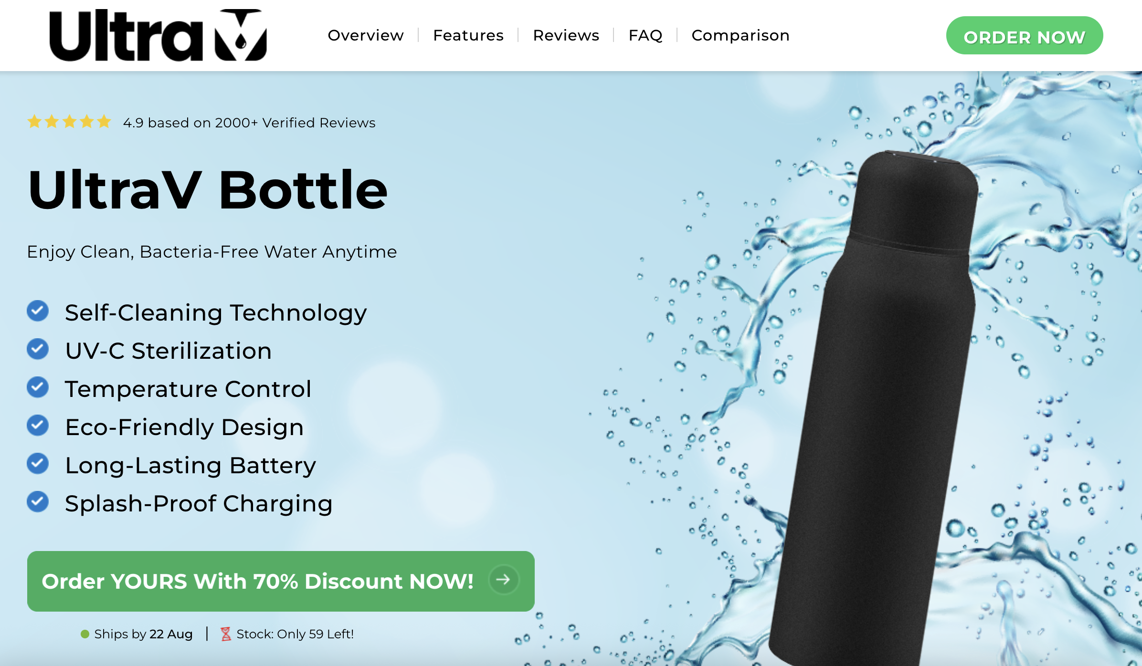1142x666 pixels.
Task: Click the checkmark beside Eco-Friendly Design
Action: point(38,426)
